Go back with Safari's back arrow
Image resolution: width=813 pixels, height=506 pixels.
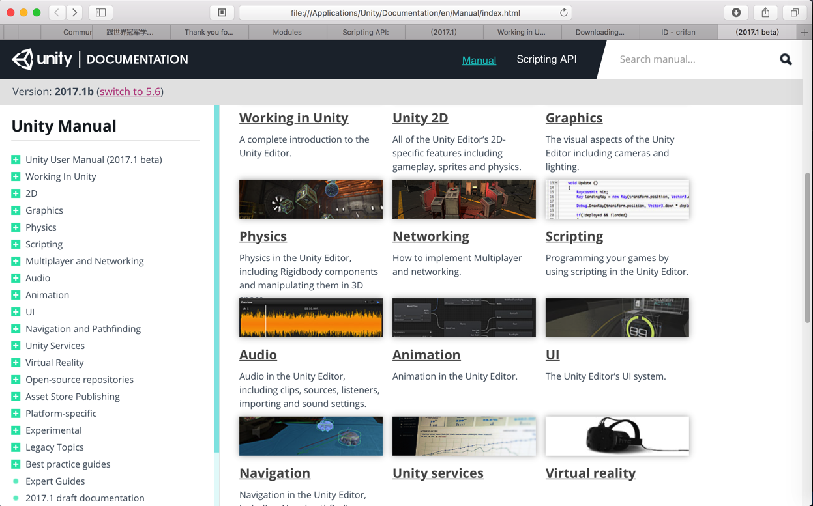[57, 12]
